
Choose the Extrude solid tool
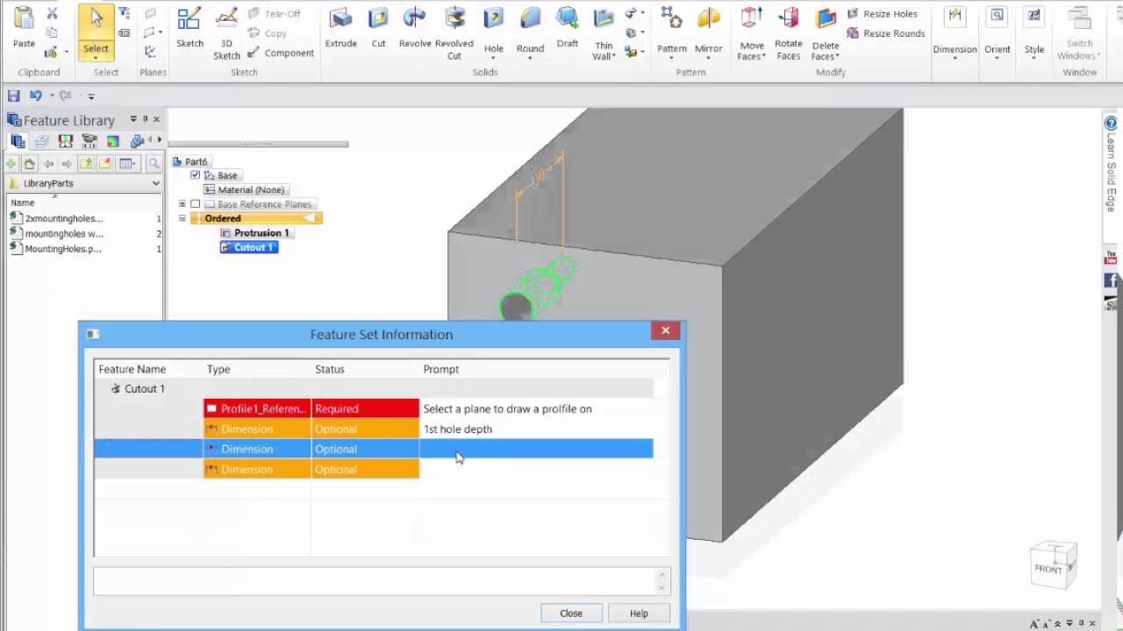click(340, 28)
